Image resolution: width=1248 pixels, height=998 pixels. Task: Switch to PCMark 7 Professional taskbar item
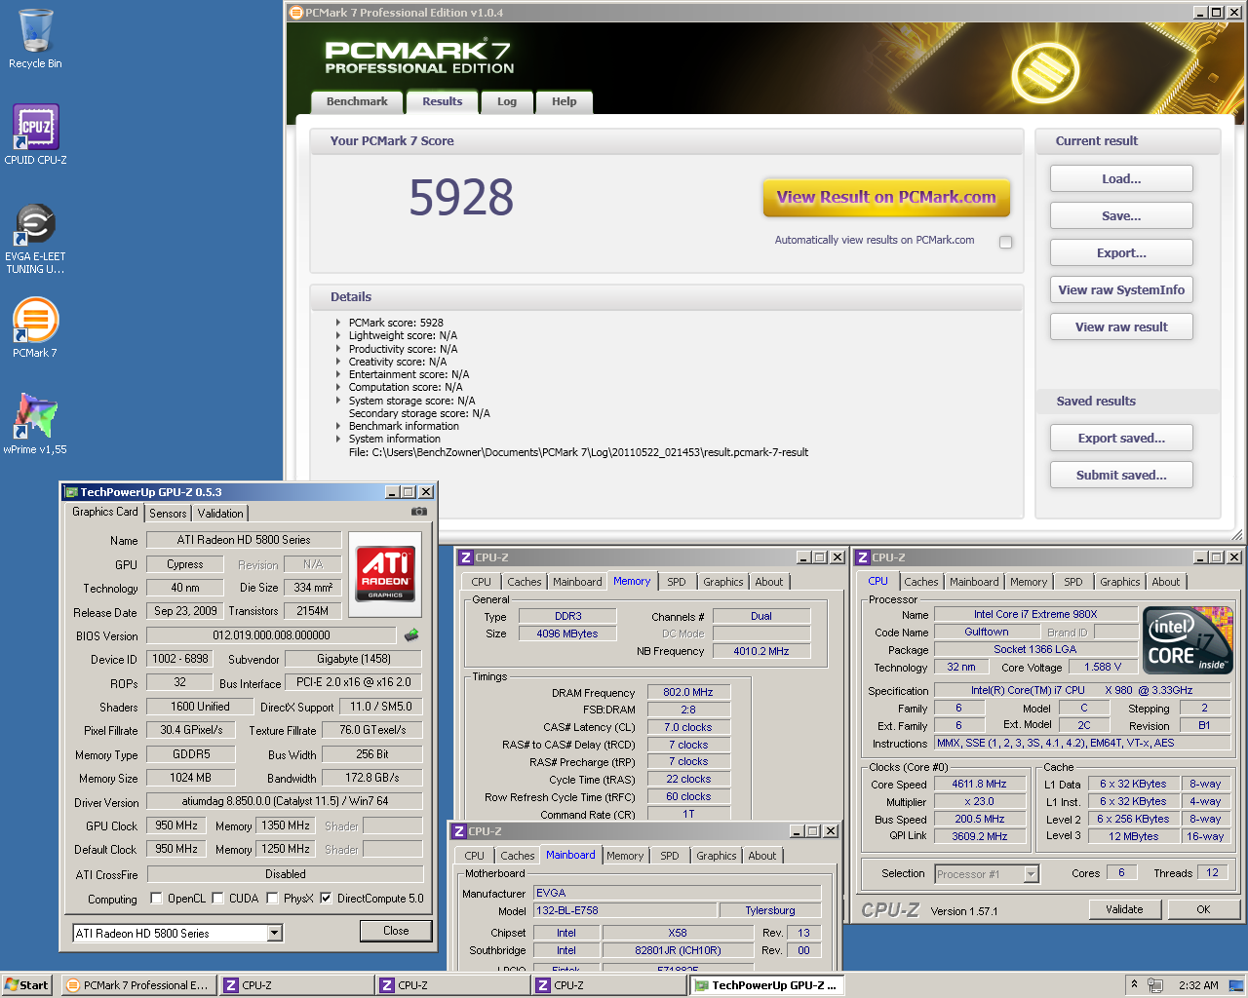click(x=137, y=985)
